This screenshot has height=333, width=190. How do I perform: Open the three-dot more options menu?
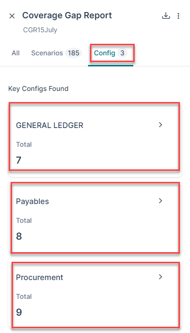[x=178, y=16]
